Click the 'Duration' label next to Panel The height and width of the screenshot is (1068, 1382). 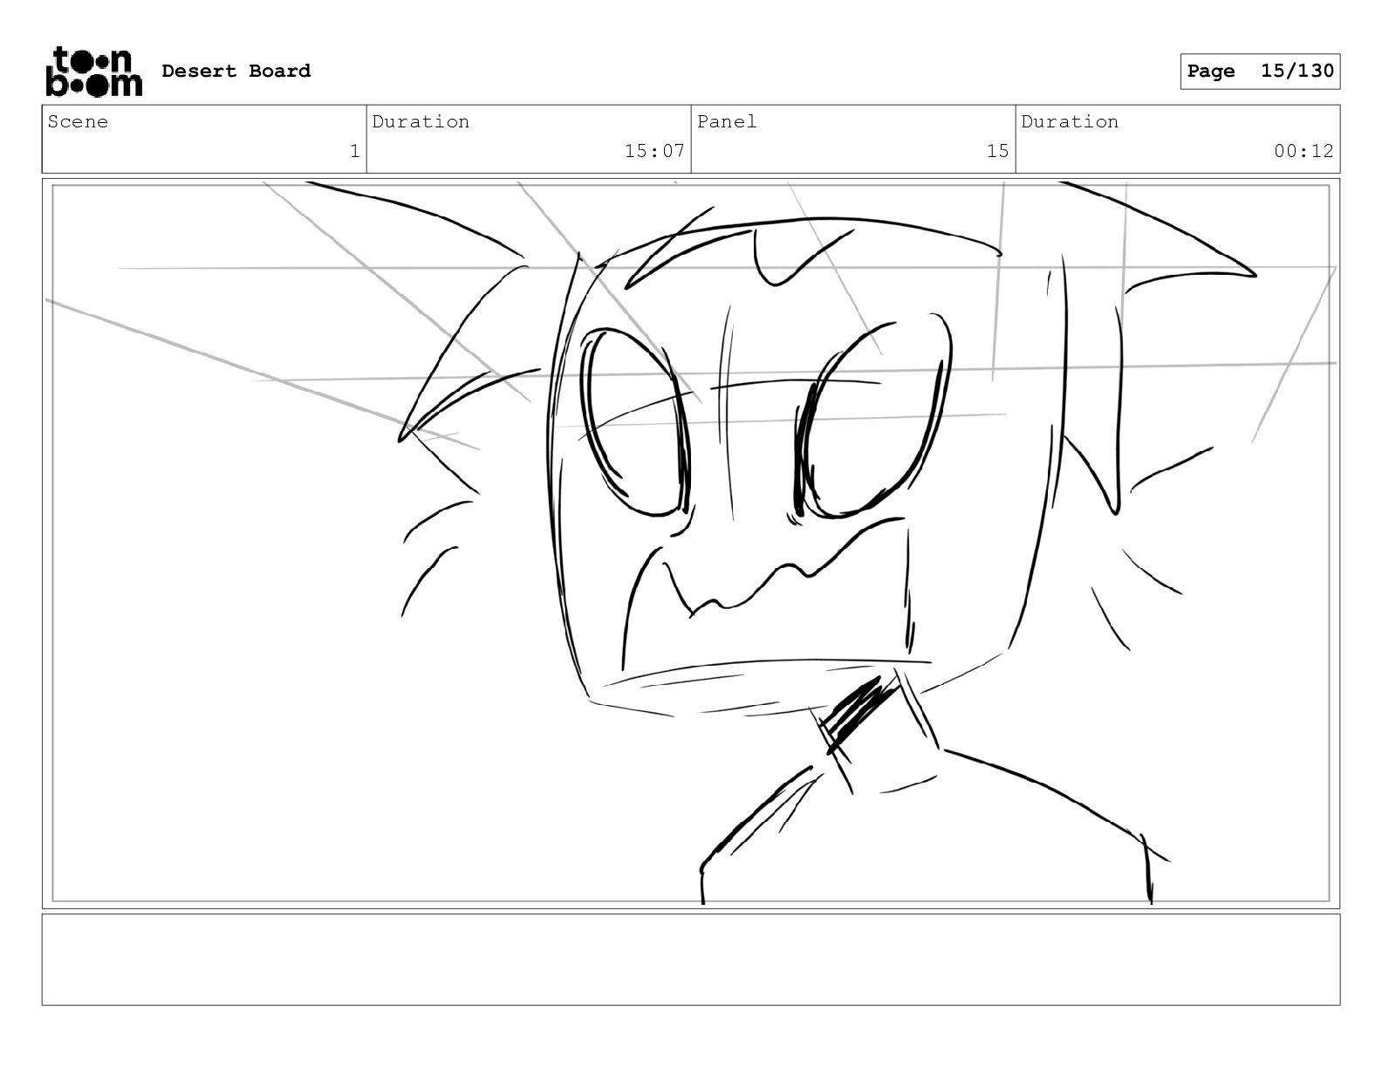coord(1070,121)
